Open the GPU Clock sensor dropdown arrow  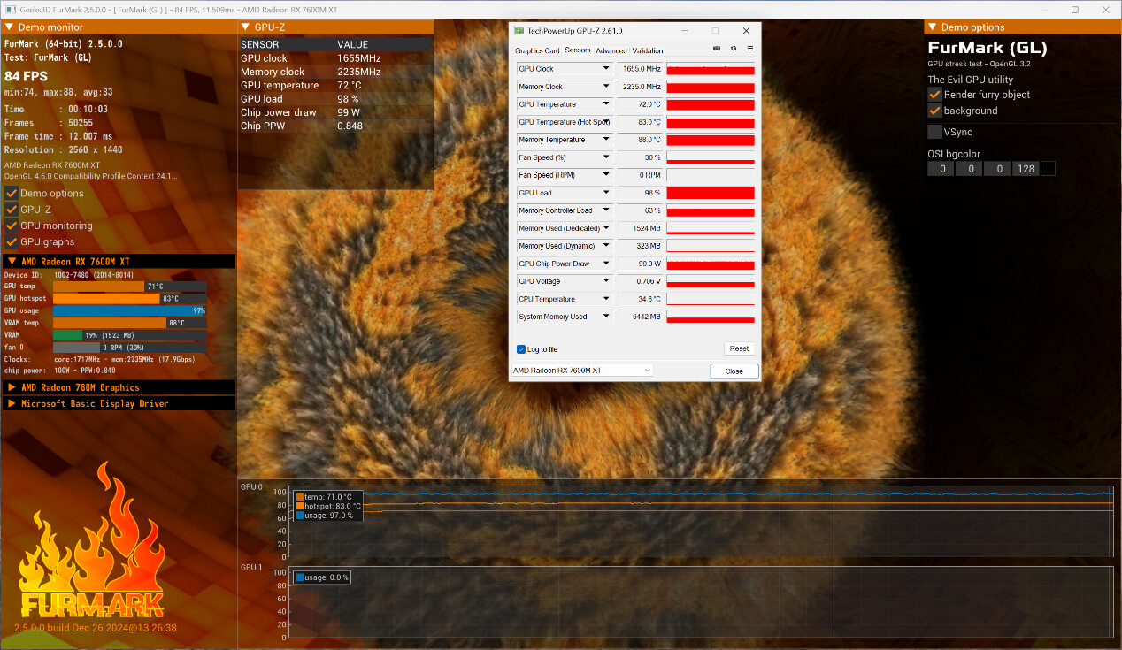point(606,69)
